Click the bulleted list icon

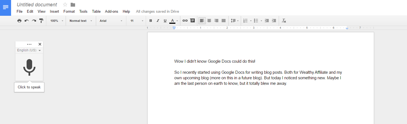256,21
